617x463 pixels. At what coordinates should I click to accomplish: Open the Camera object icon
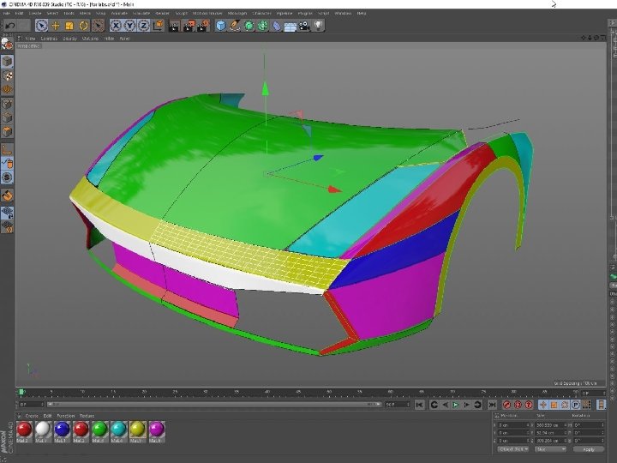[x=304, y=26]
